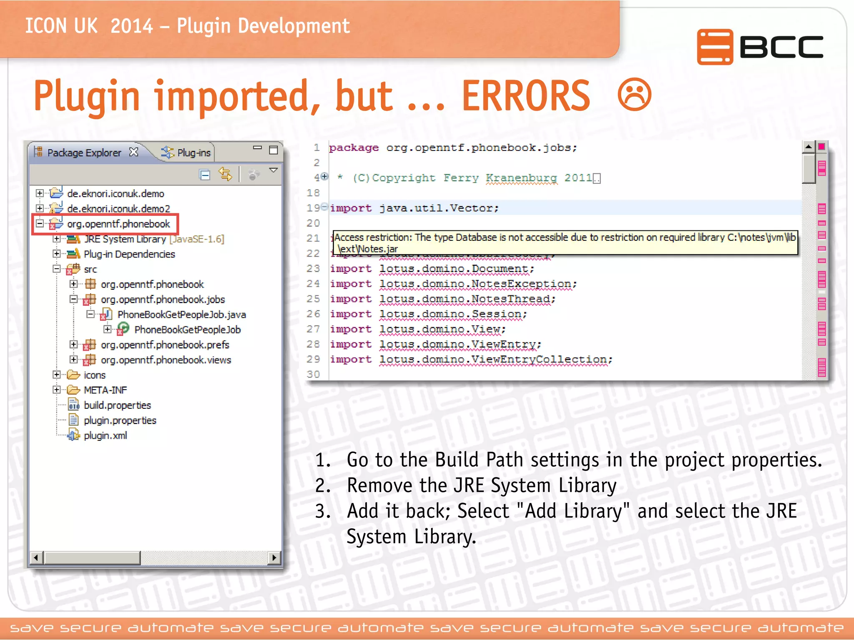854x640 pixels.
Task: Maximize the Package Explorer panel
Action: tap(274, 150)
